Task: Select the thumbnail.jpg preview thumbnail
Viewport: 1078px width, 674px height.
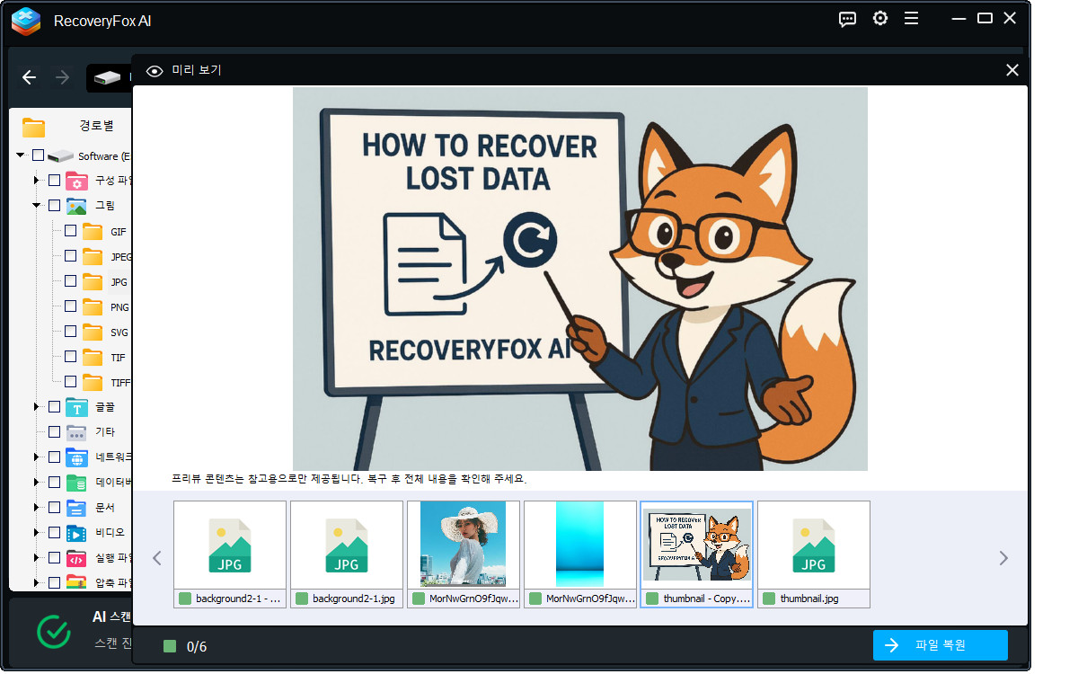Action: pos(813,545)
